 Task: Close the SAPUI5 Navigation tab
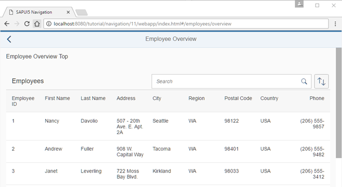pyautogui.click(x=68, y=12)
